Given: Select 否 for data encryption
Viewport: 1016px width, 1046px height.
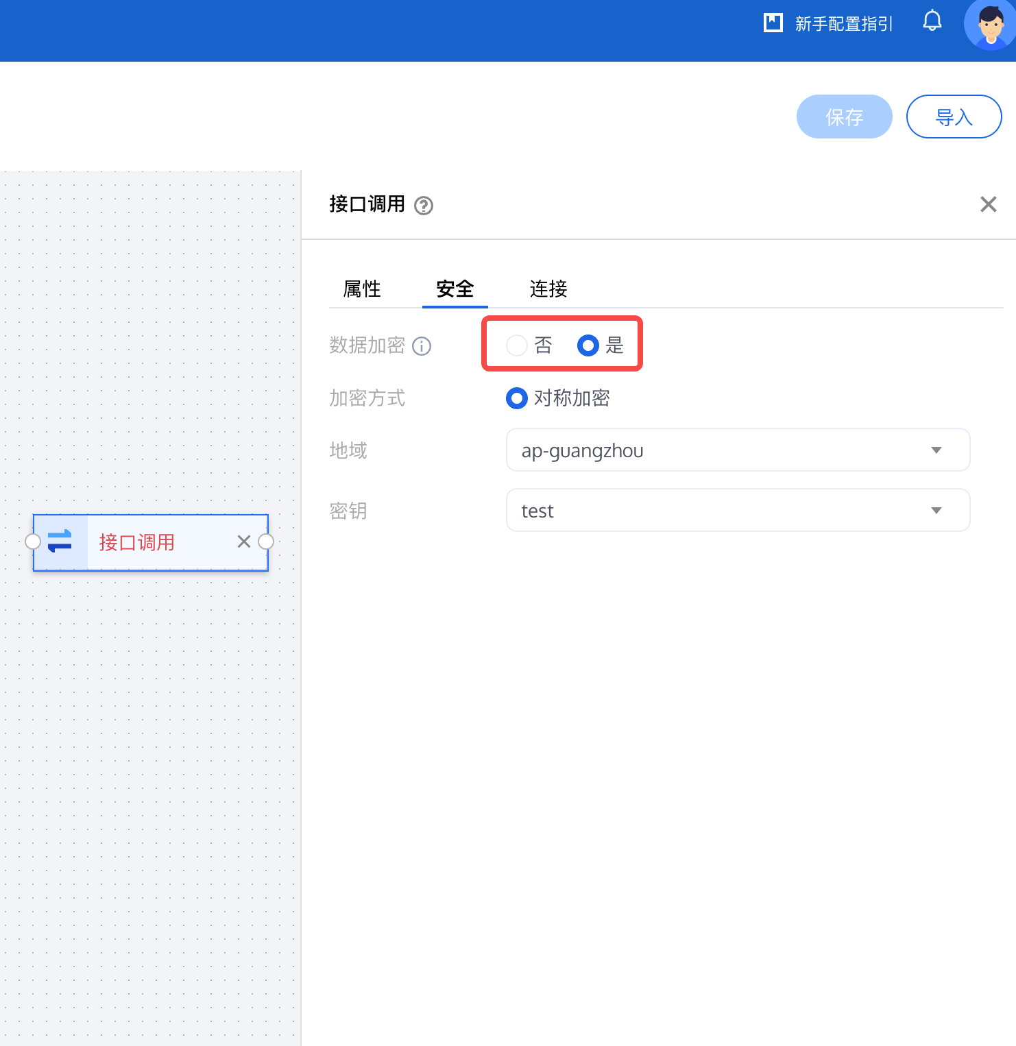Looking at the screenshot, I should click(x=517, y=345).
